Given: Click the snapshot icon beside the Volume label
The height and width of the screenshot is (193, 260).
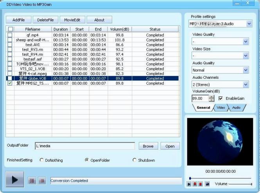Looking at the screenshot, I should pyautogui.click(x=207, y=184).
